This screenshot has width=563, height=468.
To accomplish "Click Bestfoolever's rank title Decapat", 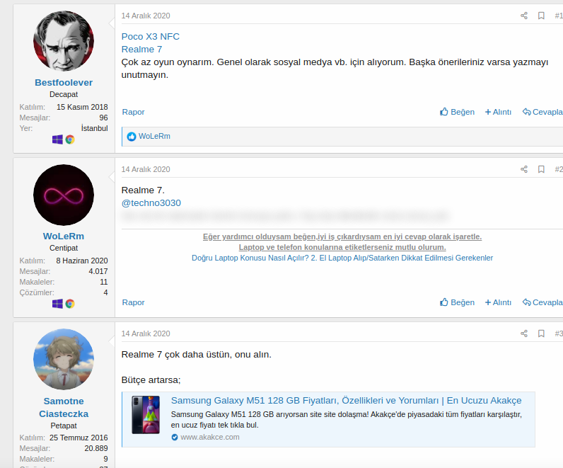I will click(64, 94).
